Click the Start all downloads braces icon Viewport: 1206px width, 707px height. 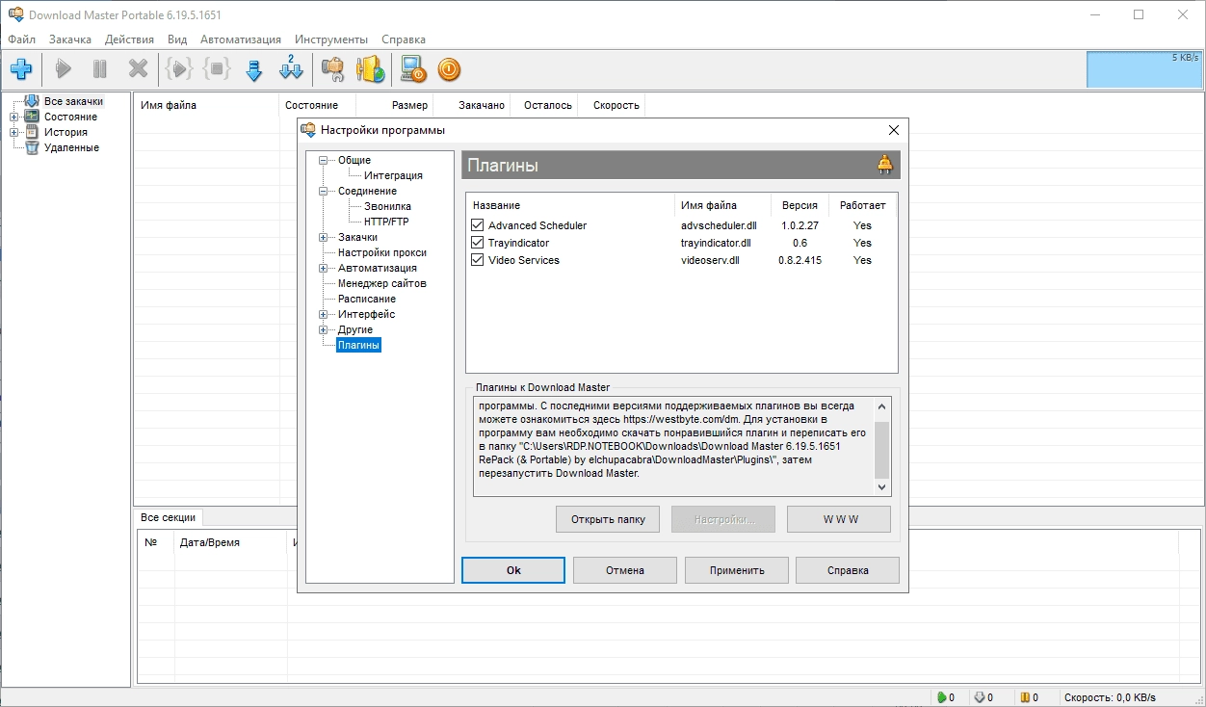[x=179, y=69]
